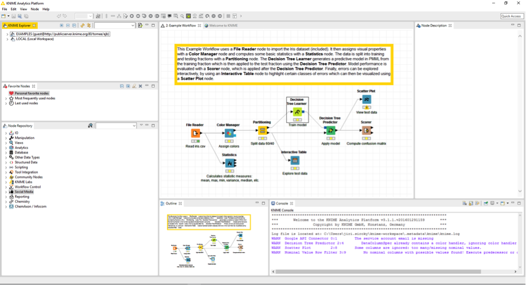Open the View menu
This screenshot has width=526, height=285.
(x=24, y=9)
